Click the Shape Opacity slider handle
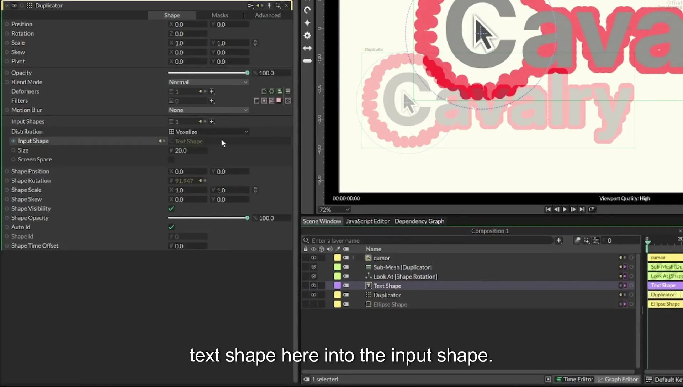Screen dimensions: 683x387 (247, 218)
